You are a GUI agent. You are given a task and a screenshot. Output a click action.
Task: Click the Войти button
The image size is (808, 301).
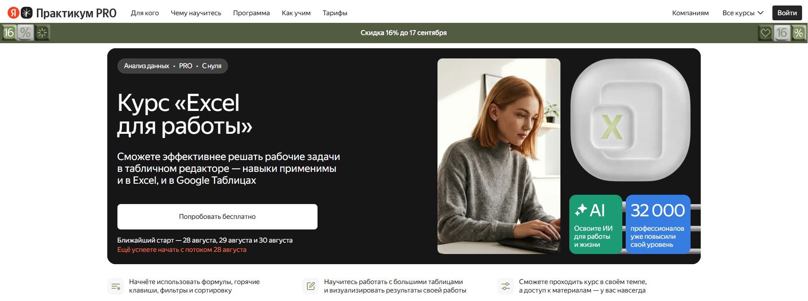[787, 13]
